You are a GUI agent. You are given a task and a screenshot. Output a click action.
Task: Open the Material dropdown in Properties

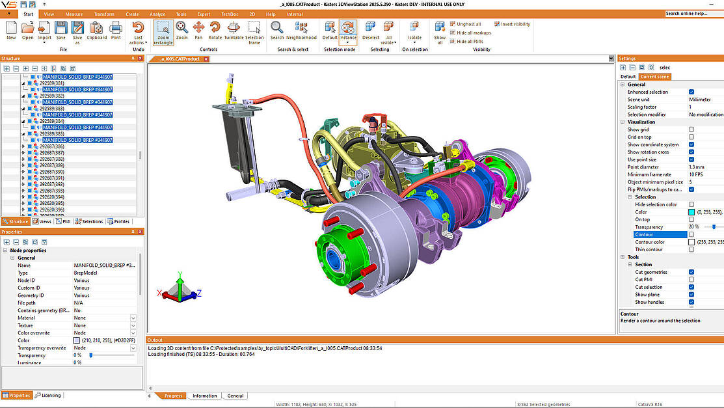[133, 318]
